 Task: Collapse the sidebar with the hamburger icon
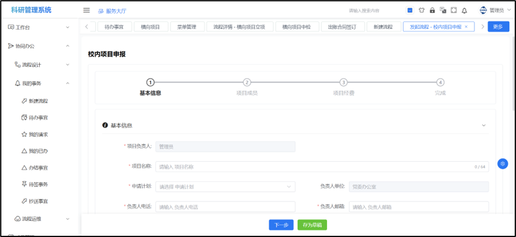(x=86, y=10)
